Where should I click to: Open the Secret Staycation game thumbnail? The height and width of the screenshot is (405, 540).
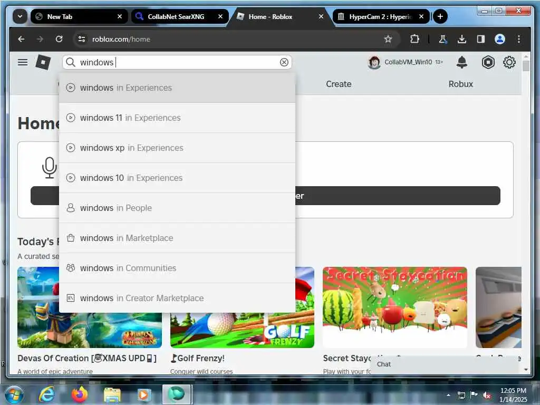394,307
